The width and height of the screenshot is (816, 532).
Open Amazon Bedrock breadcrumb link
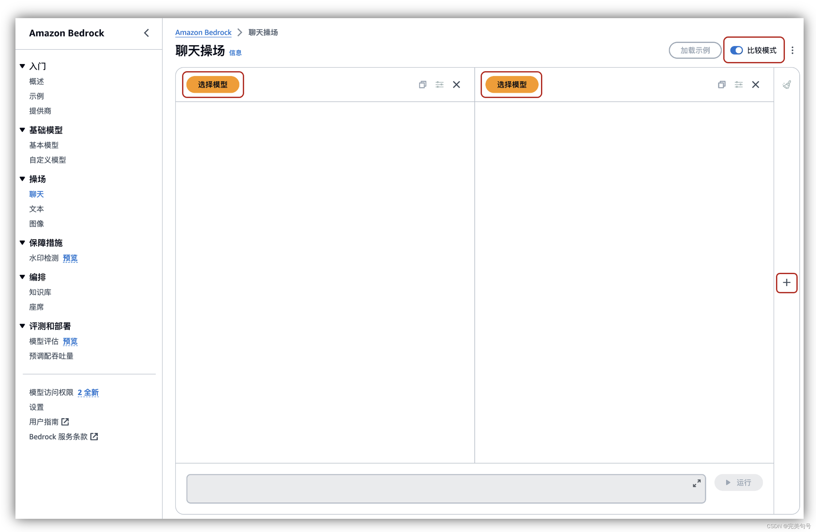[203, 32]
